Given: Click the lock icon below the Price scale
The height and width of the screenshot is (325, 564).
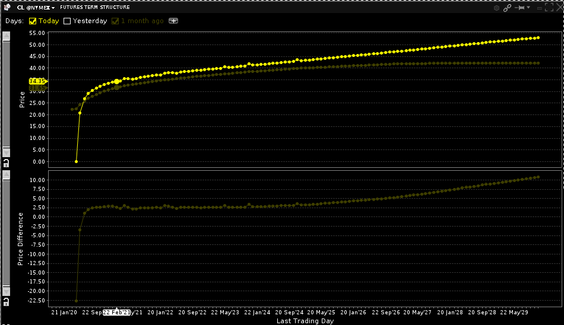Looking at the screenshot, I should pyautogui.click(x=6, y=162).
